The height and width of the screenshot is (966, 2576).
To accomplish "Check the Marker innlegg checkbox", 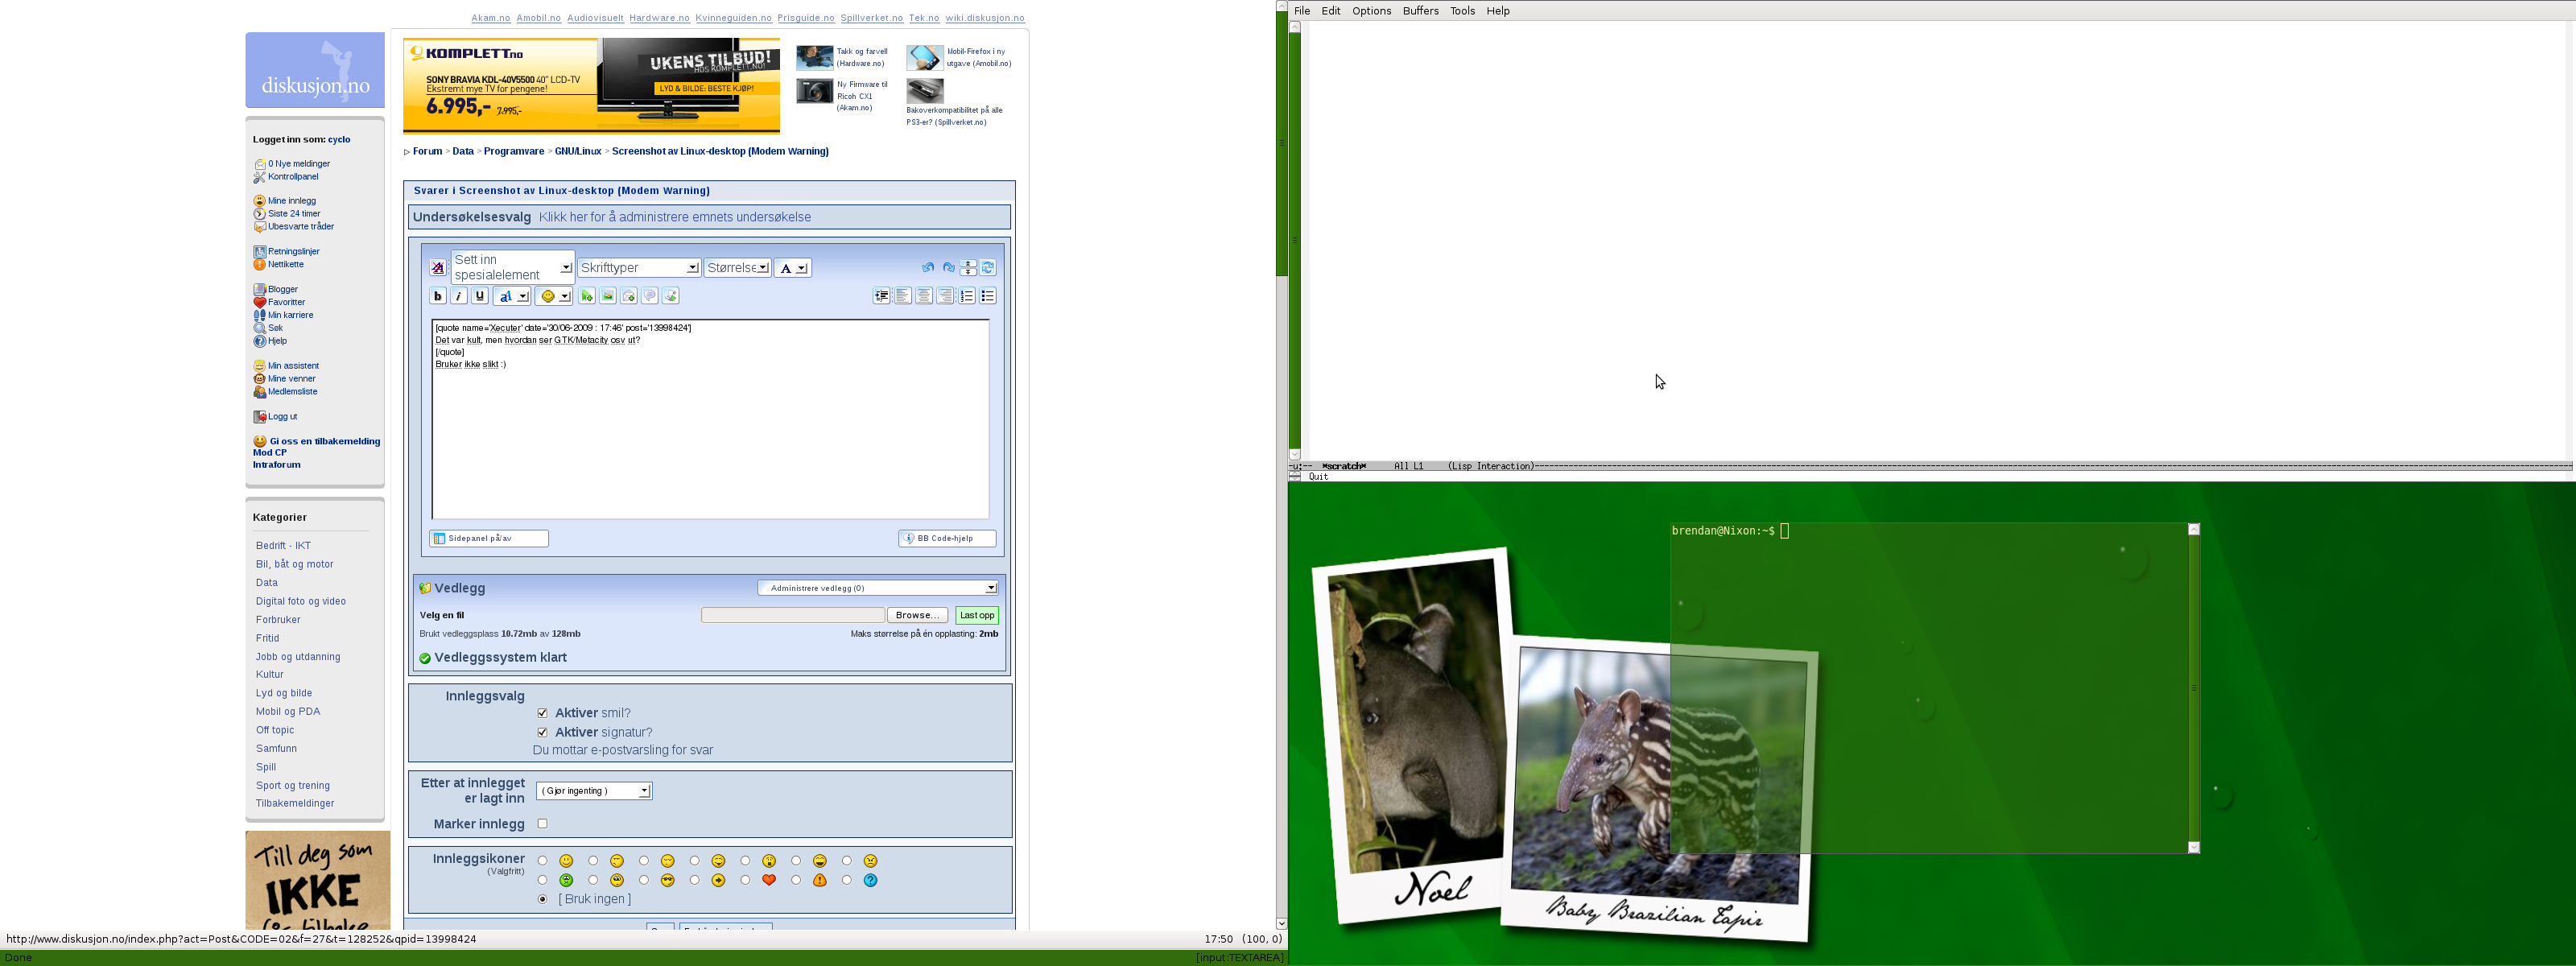I will coord(542,824).
